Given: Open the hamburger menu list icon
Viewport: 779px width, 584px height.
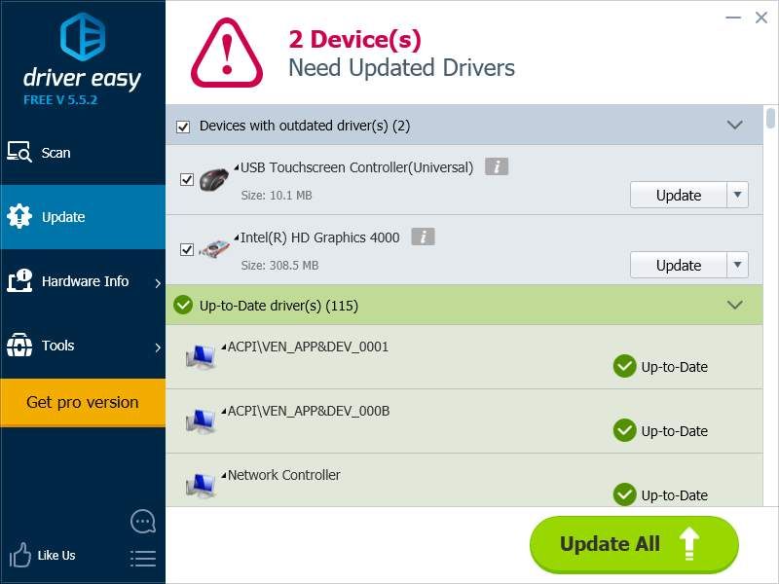Looking at the screenshot, I should [x=143, y=558].
